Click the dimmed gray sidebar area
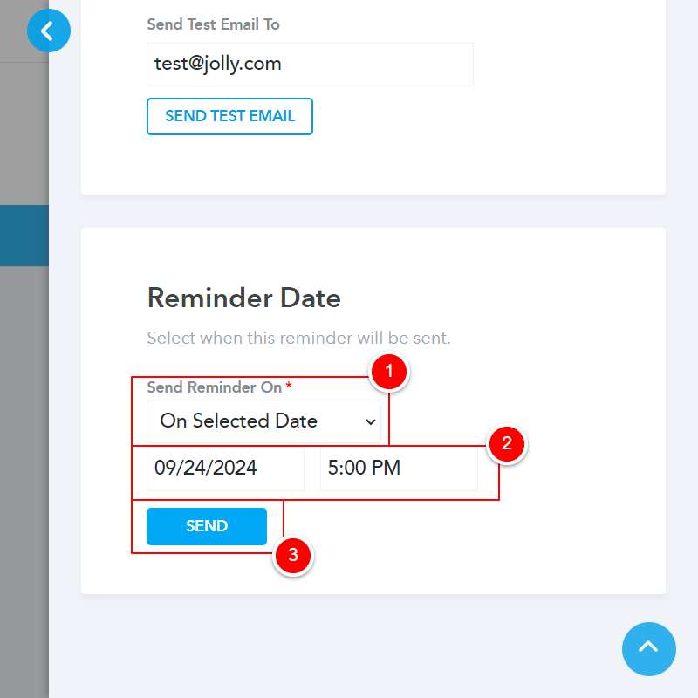This screenshot has width=698, height=698. pos(24,436)
